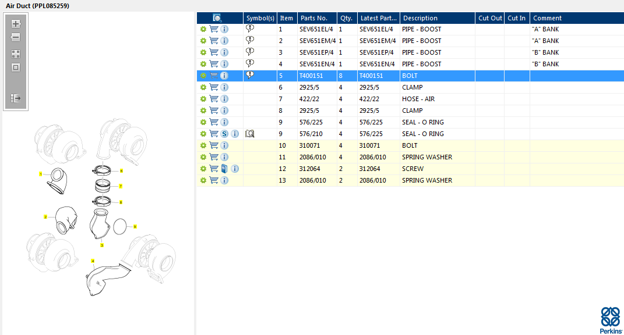Screen dimensions: 624x335
Task: Click callout 2 in the diagram
Action: (45, 217)
